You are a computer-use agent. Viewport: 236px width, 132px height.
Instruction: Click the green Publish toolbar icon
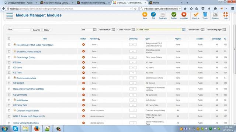tap(174, 15)
